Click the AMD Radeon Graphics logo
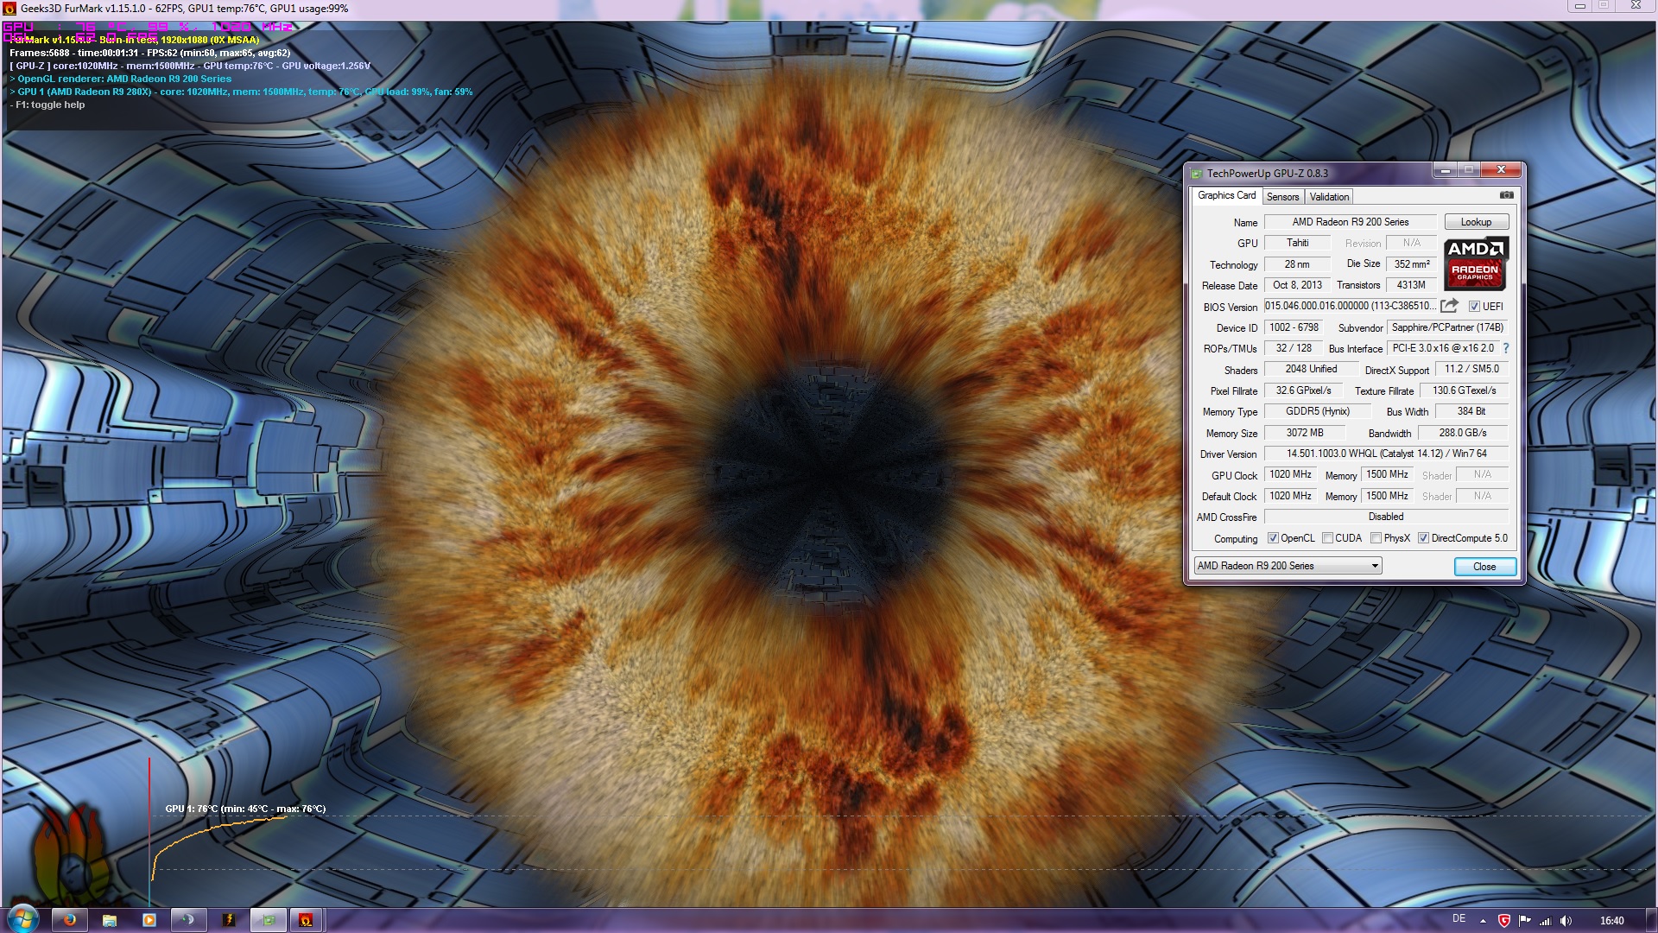 (x=1475, y=263)
